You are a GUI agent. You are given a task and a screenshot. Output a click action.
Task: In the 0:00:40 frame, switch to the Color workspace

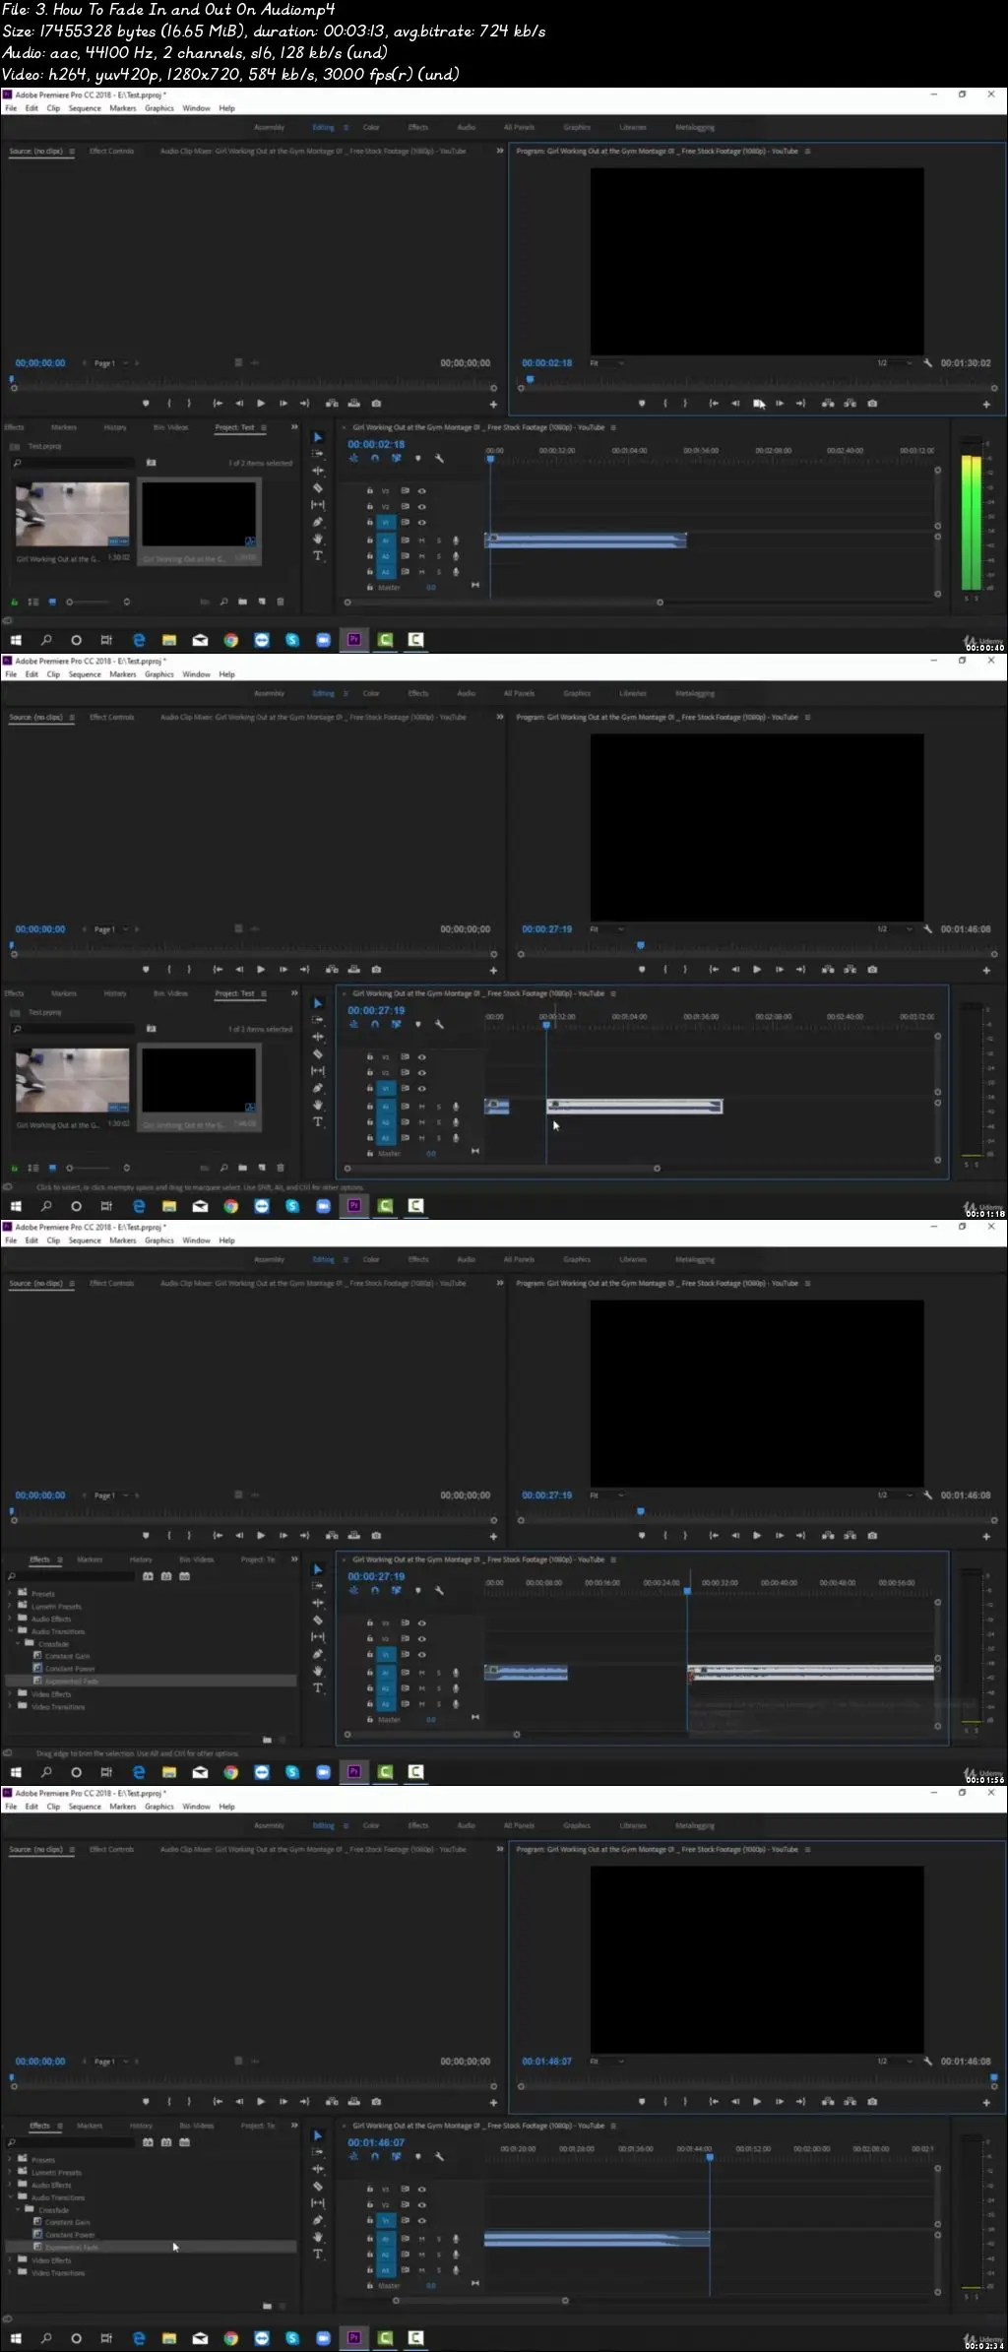tap(371, 127)
